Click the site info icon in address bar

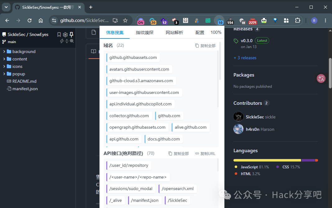point(54,20)
